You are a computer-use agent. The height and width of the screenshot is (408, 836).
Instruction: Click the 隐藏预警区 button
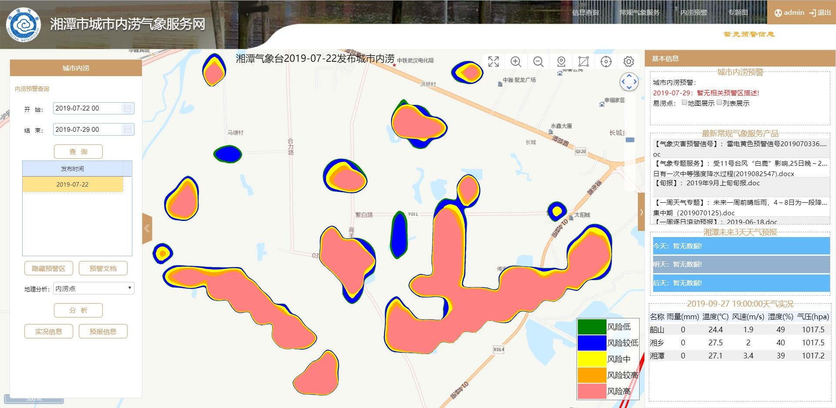[x=49, y=268]
